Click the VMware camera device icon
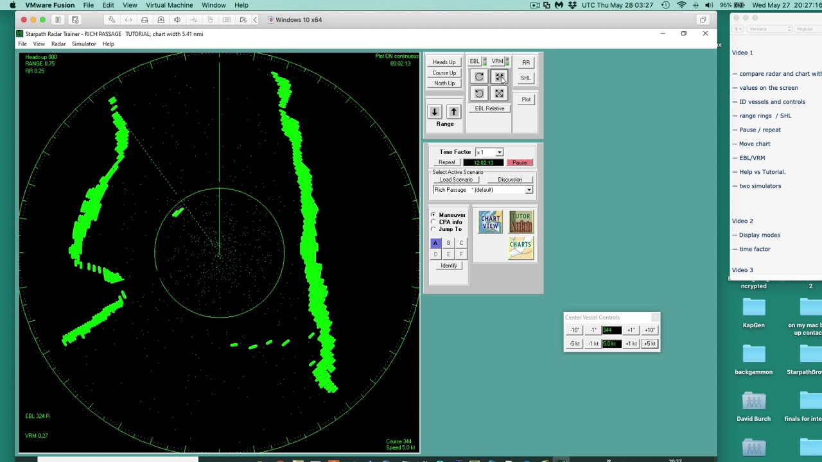 (x=161, y=20)
